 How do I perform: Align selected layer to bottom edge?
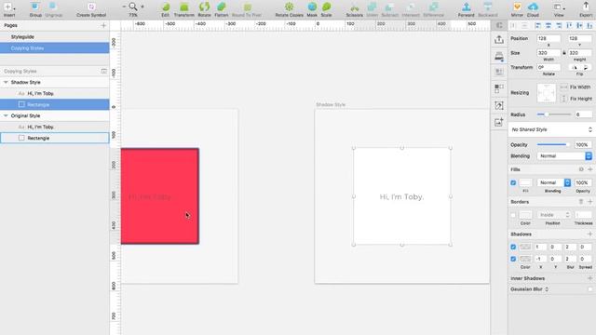pyautogui.click(x=589, y=25)
